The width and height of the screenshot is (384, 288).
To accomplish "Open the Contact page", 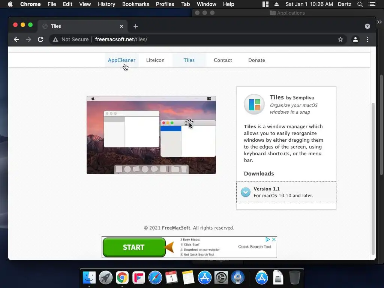I will pos(223,60).
